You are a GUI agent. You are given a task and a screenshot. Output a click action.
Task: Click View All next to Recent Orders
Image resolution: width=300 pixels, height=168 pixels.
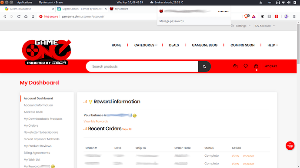coord(127,129)
